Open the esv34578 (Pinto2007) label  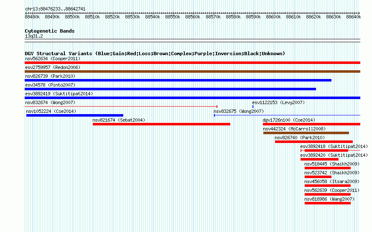click(x=50, y=85)
